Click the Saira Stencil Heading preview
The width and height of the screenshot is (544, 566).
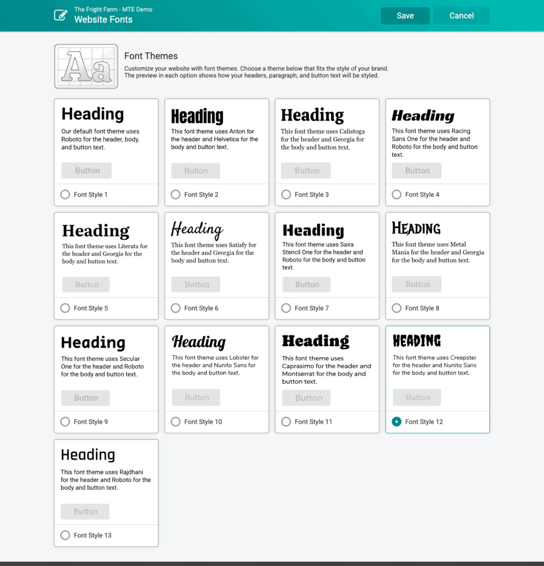click(x=313, y=230)
